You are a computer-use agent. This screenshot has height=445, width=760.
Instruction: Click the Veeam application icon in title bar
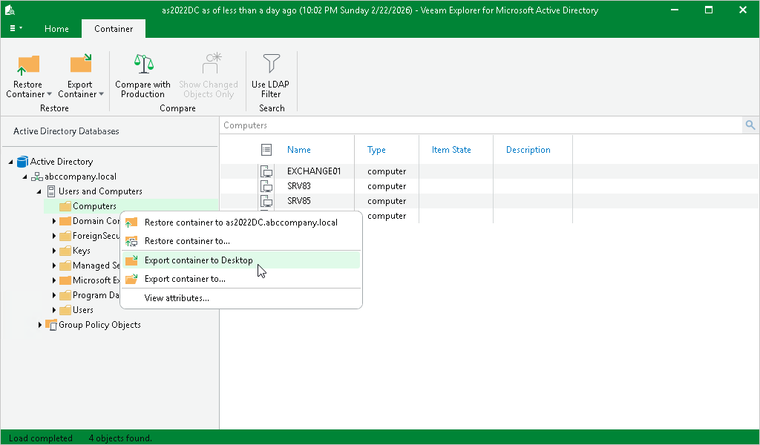[x=10, y=10]
